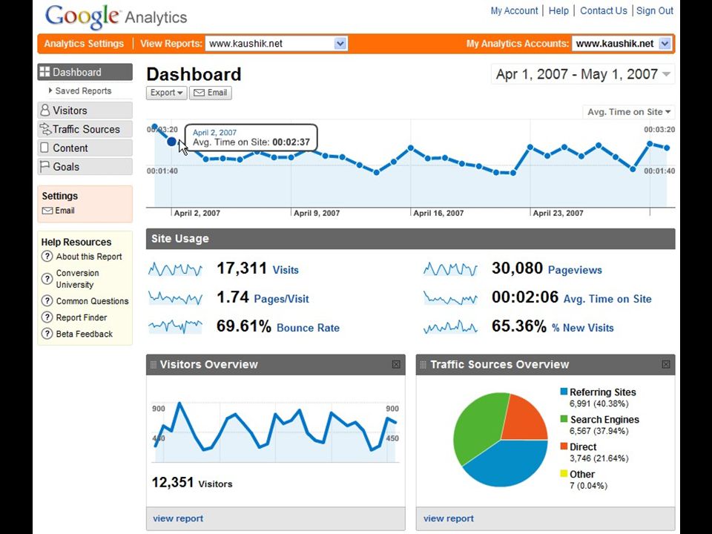
Task: Click the orange Direct legend swatch
Action: [564, 446]
